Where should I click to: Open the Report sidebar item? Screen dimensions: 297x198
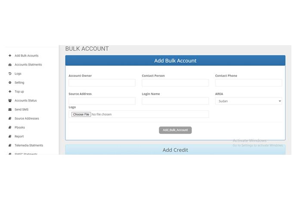click(19, 137)
